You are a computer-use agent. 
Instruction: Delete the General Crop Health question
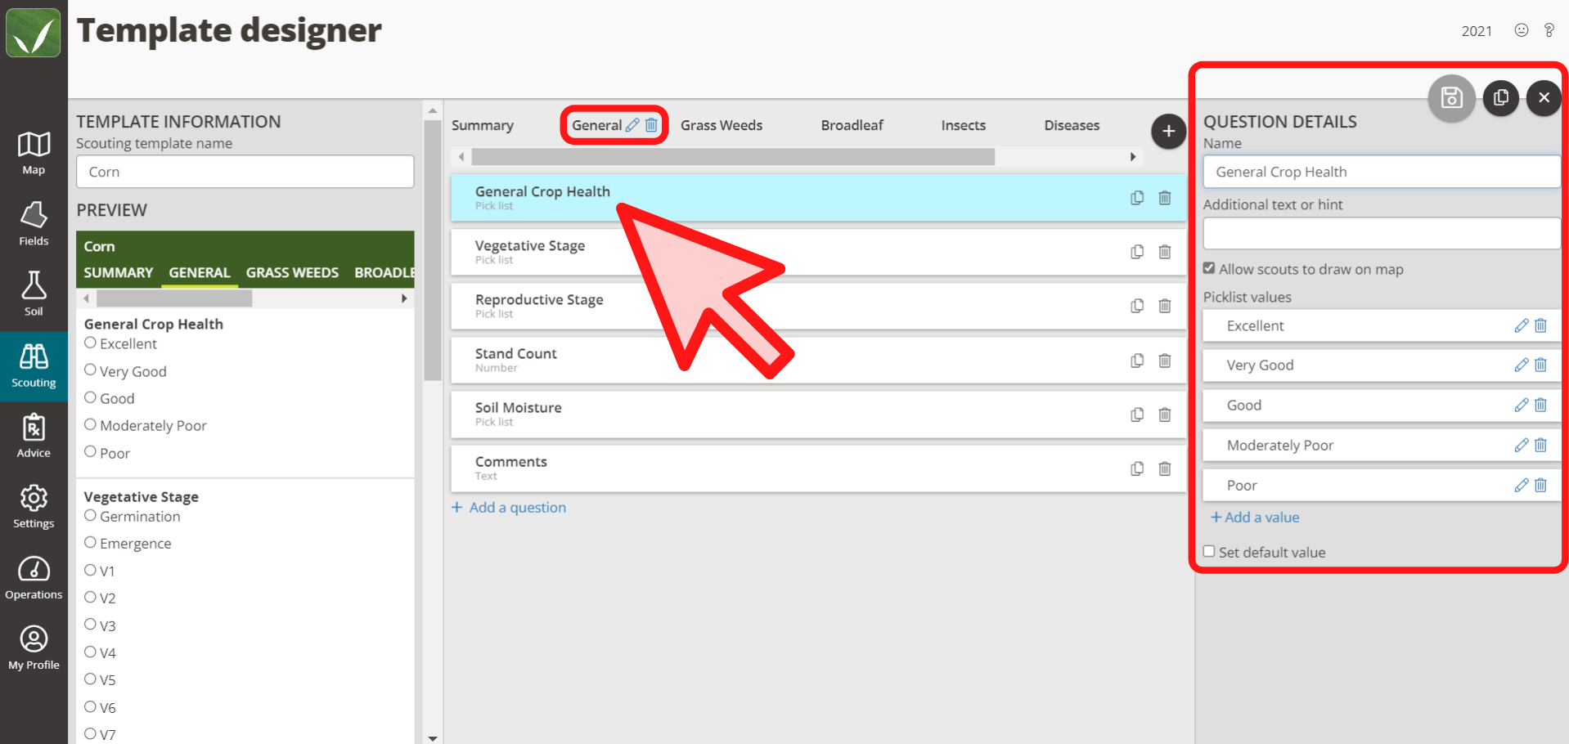[x=1165, y=198]
